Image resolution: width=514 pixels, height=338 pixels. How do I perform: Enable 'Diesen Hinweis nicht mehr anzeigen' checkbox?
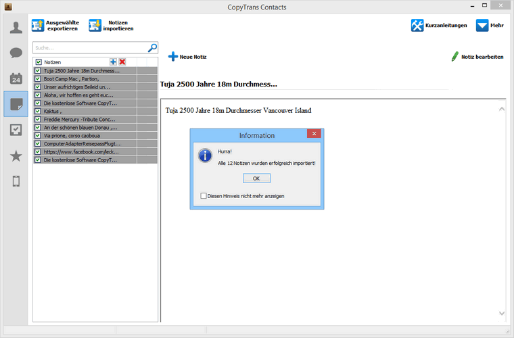(x=204, y=196)
